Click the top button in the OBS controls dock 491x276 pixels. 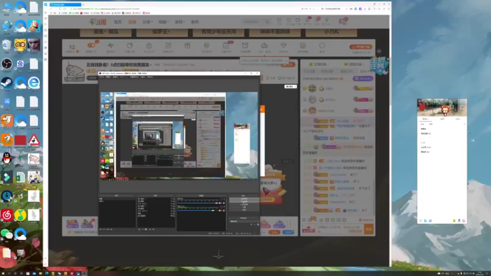coord(244,199)
